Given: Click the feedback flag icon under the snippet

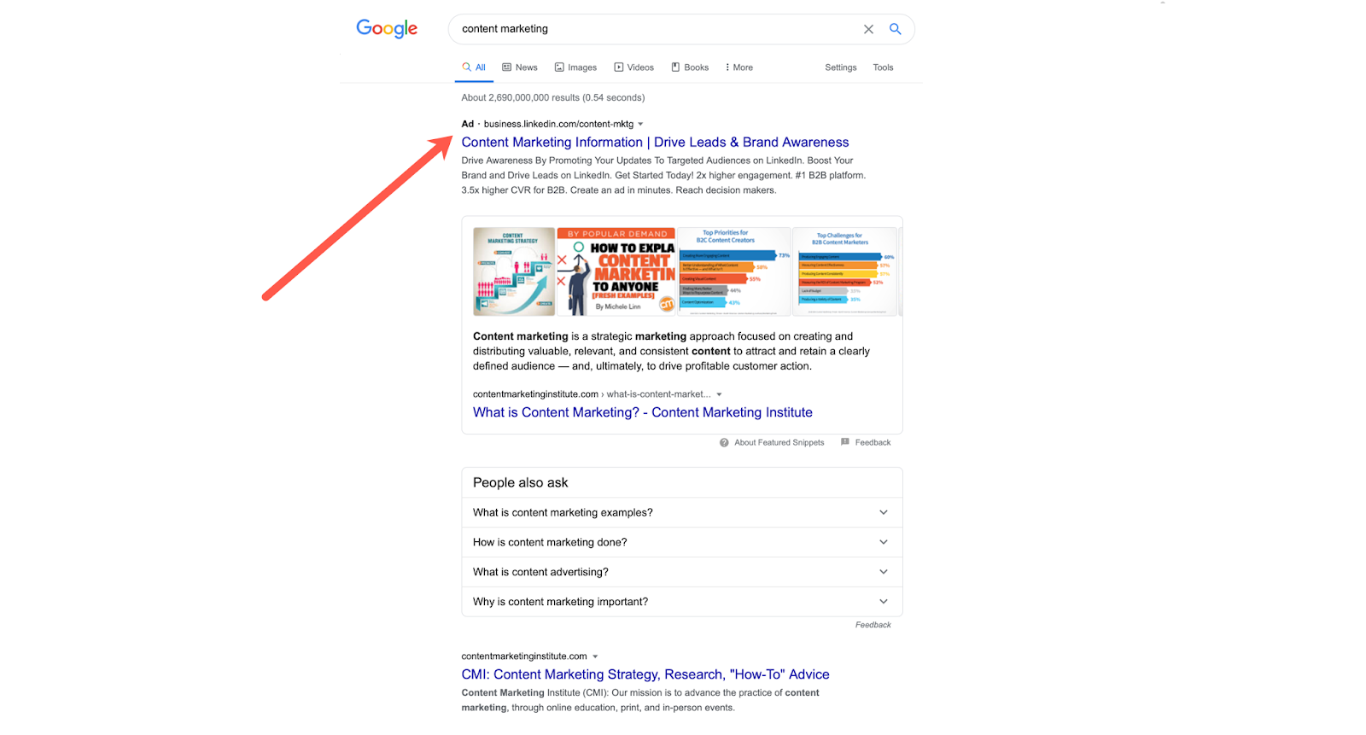Looking at the screenshot, I should (x=845, y=442).
